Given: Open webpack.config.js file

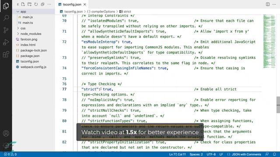Looking at the screenshot, I should coord(33,67).
